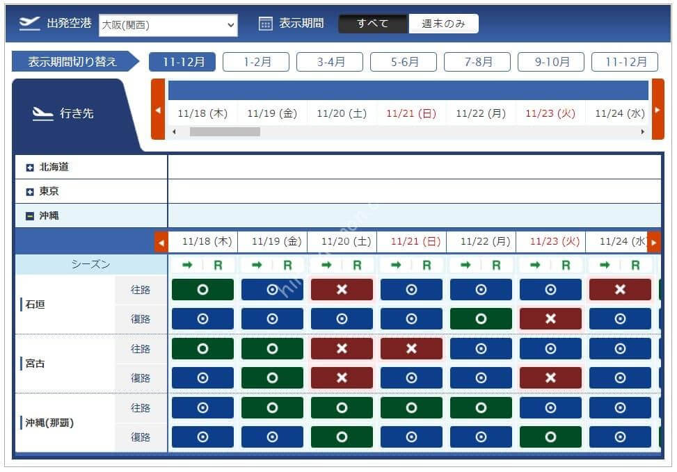677x472 pixels.
Task: Click the 11/23 (火) date in top header
Action: (550, 113)
